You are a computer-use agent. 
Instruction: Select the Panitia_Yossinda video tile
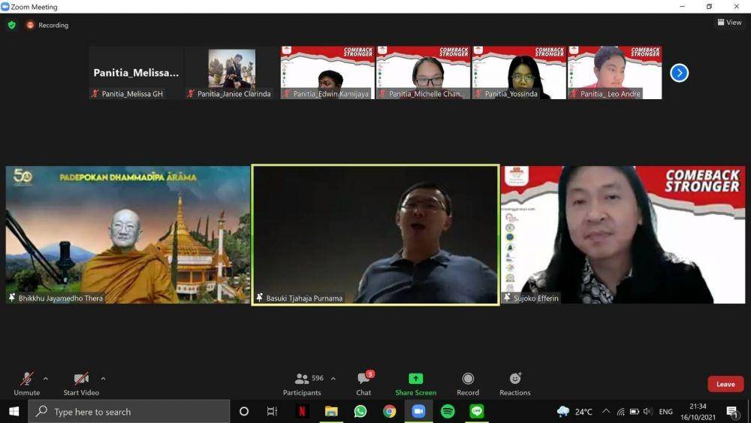pyautogui.click(x=519, y=73)
